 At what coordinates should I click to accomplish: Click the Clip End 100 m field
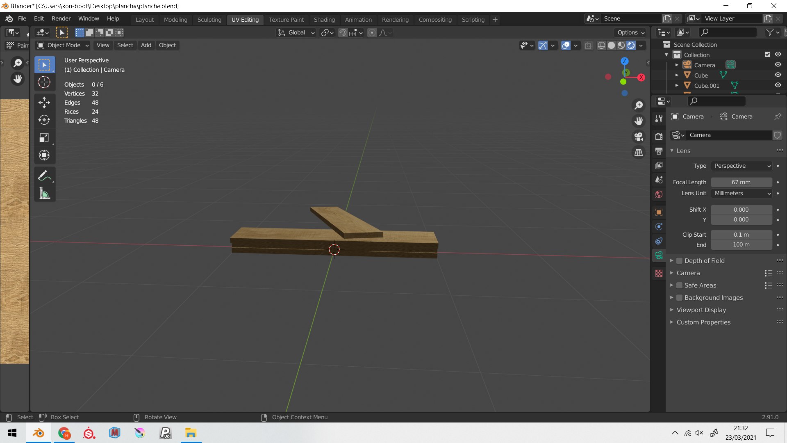pos(742,245)
